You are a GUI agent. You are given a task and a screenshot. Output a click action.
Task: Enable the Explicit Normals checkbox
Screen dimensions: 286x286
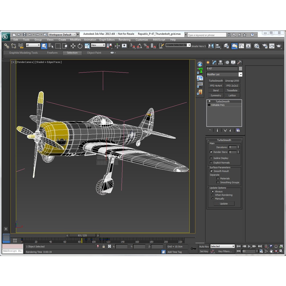pyautogui.click(x=211, y=163)
